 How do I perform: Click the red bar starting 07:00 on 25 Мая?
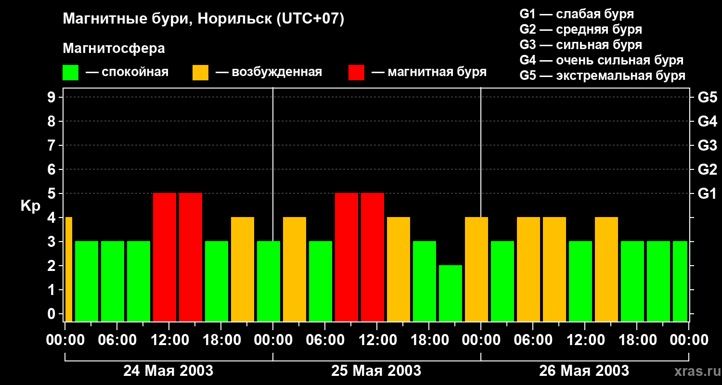click(347, 257)
